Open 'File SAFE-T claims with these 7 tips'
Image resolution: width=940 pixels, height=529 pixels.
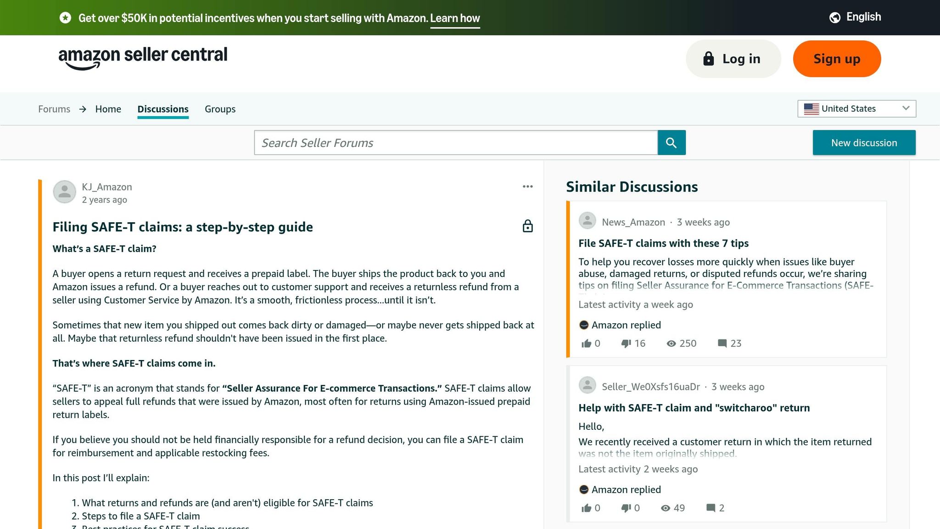(x=663, y=243)
